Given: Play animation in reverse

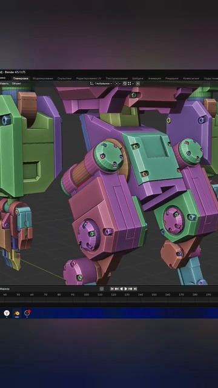Looking at the screenshot, I should 121,289.
